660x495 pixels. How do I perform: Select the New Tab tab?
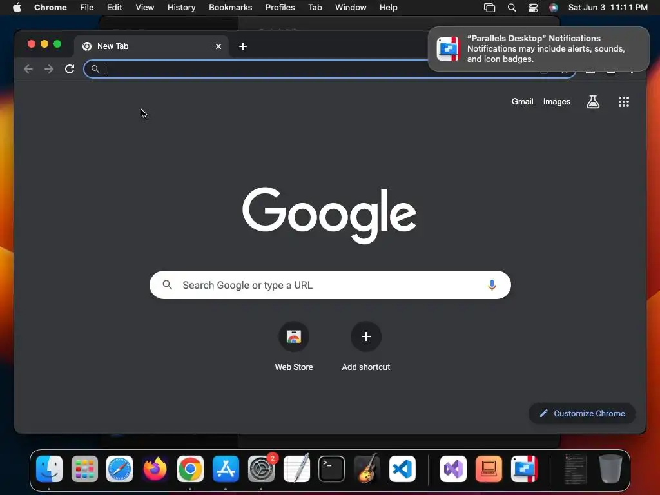[151, 46]
